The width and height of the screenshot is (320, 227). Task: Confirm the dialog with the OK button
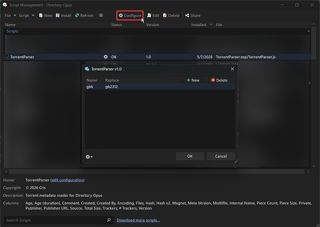pos(190,156)
